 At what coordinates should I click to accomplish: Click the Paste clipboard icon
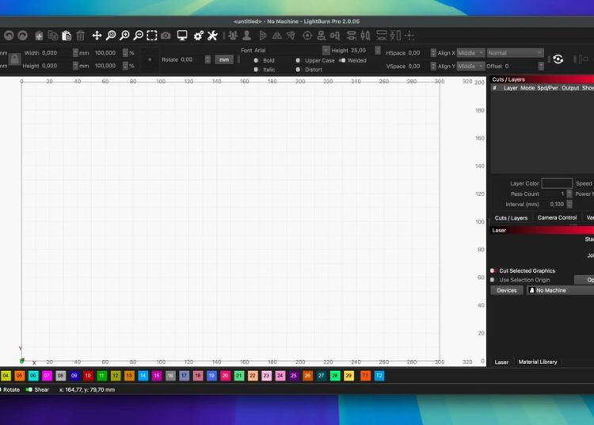(67, 36)
